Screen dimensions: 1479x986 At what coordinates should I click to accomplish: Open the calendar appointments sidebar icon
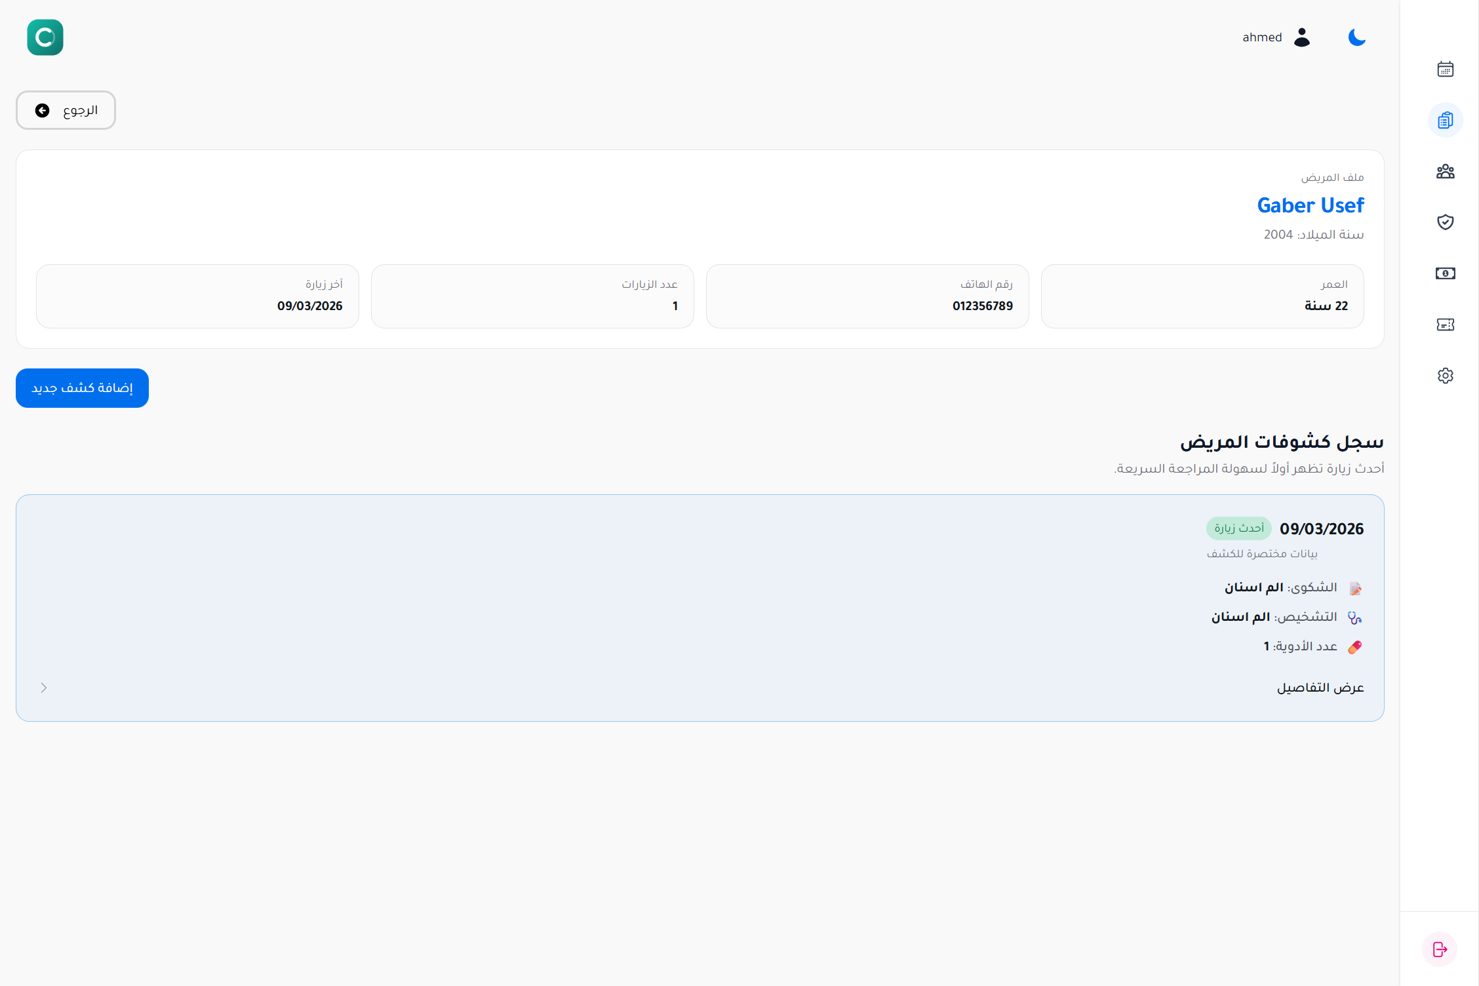(x=1445, y=69)
